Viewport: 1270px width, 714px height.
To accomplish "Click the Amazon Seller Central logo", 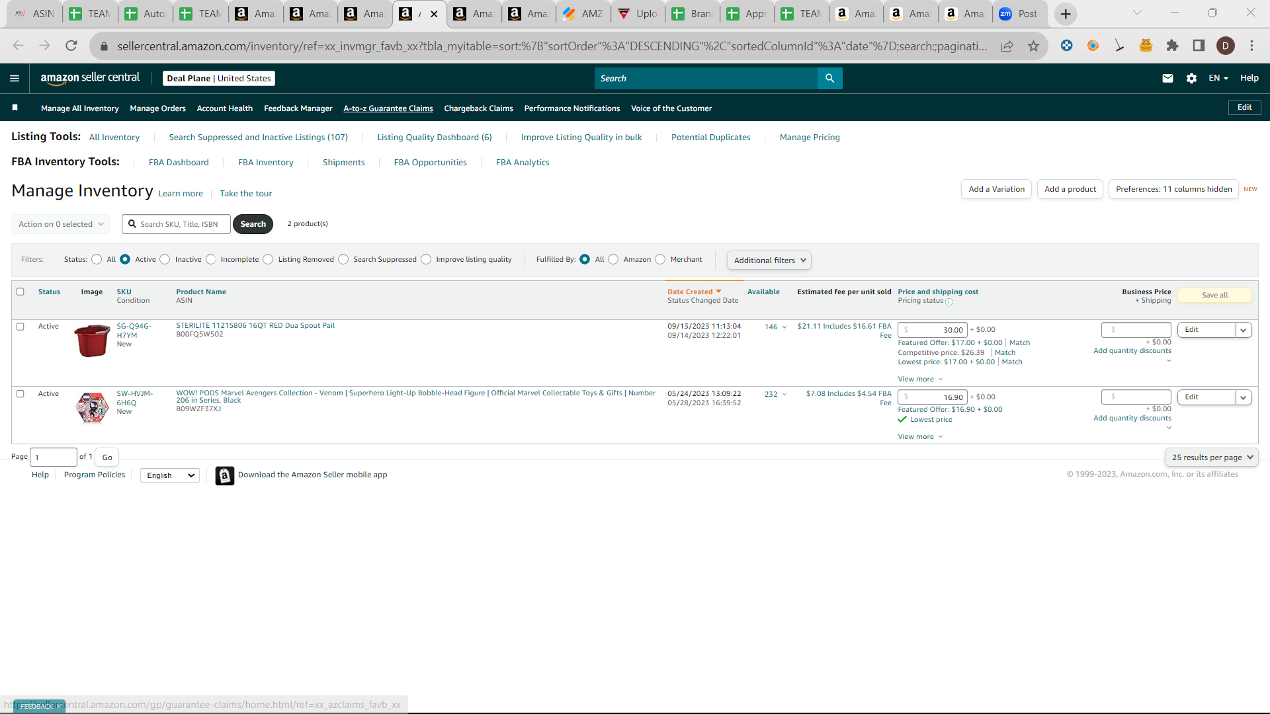I will click(x=90, y=78).
